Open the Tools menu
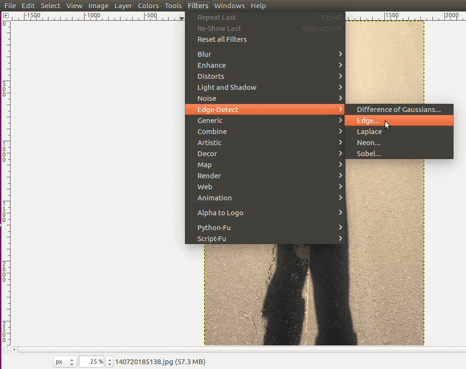This screenshot has height=369, width=466. point(173,6)
